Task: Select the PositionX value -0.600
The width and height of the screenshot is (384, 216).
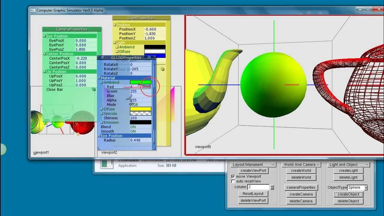Action: coord(154,29)
